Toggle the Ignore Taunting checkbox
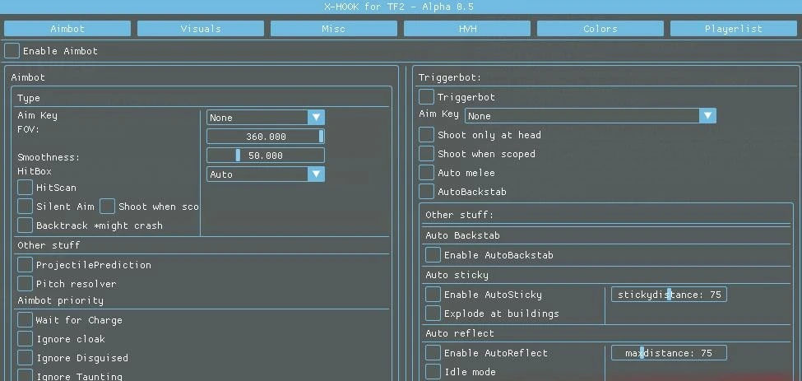 click(x=25, y=375)
